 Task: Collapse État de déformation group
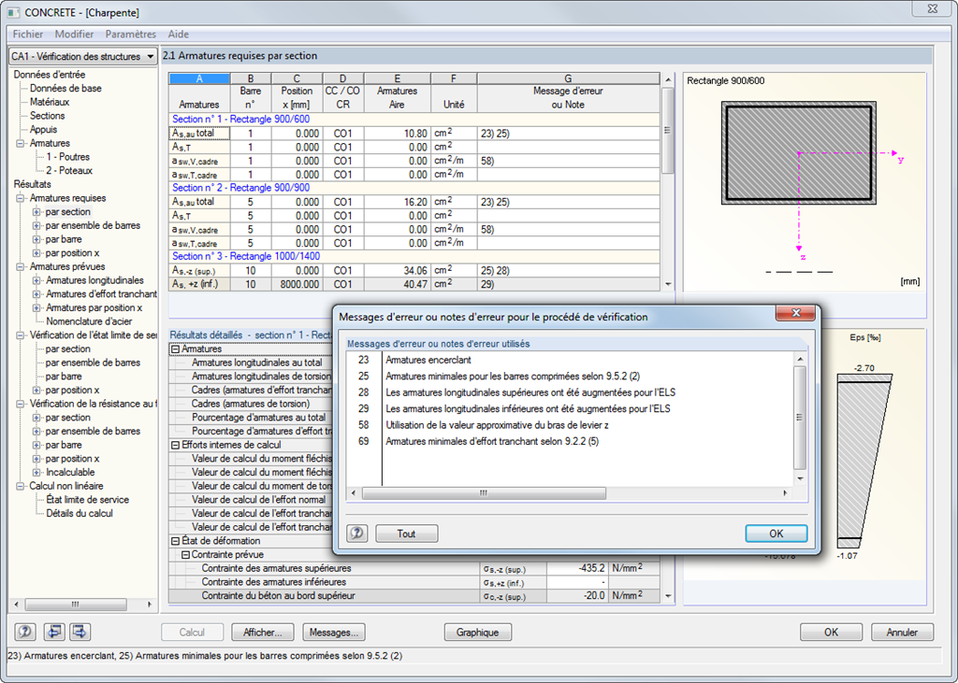pos(175,541)
